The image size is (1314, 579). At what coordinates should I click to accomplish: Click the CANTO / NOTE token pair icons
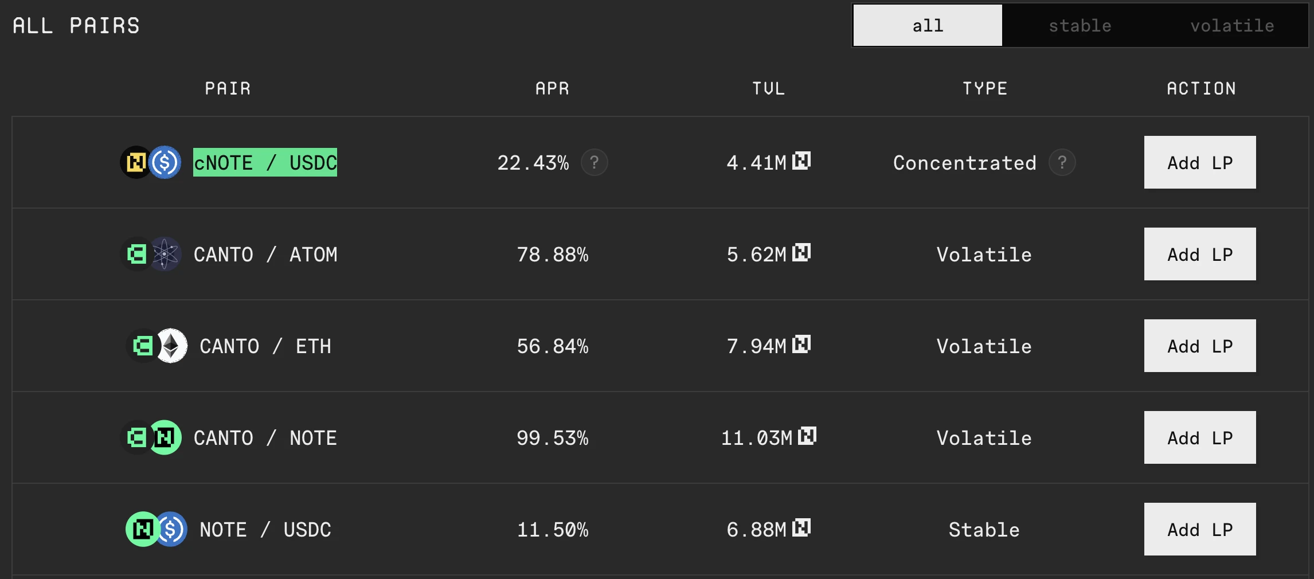151,437
